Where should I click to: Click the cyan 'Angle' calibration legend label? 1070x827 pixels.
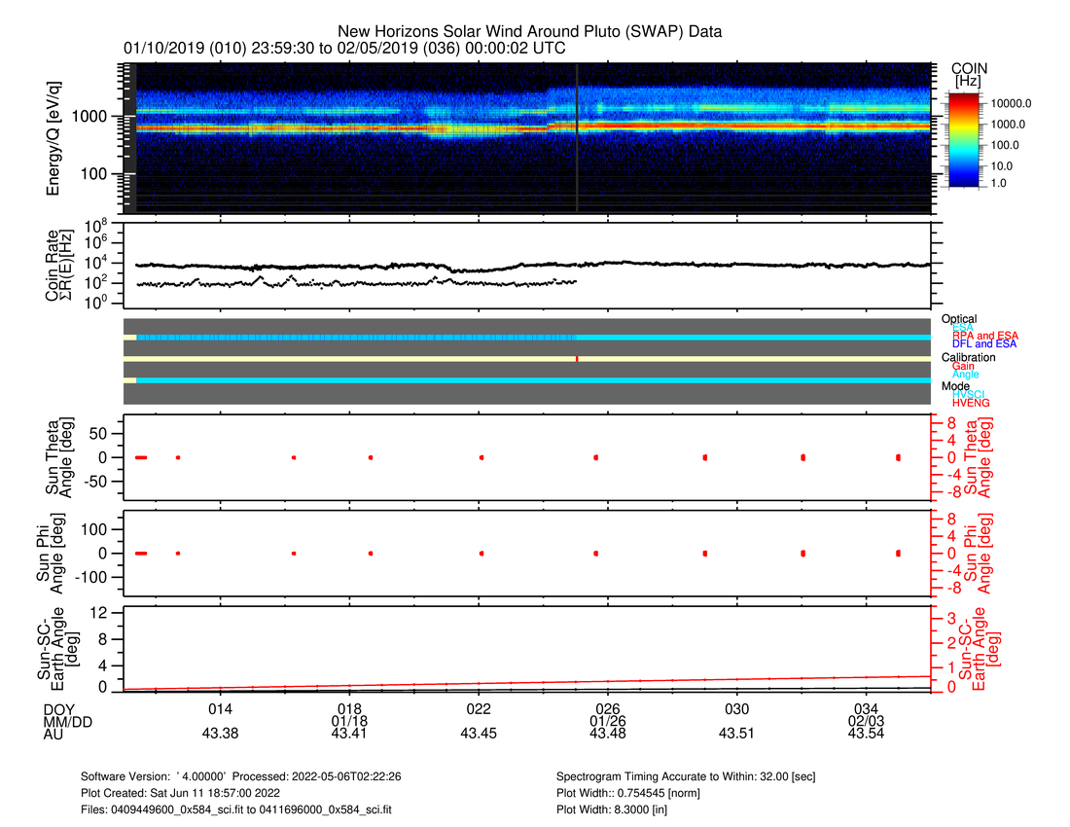966,375
